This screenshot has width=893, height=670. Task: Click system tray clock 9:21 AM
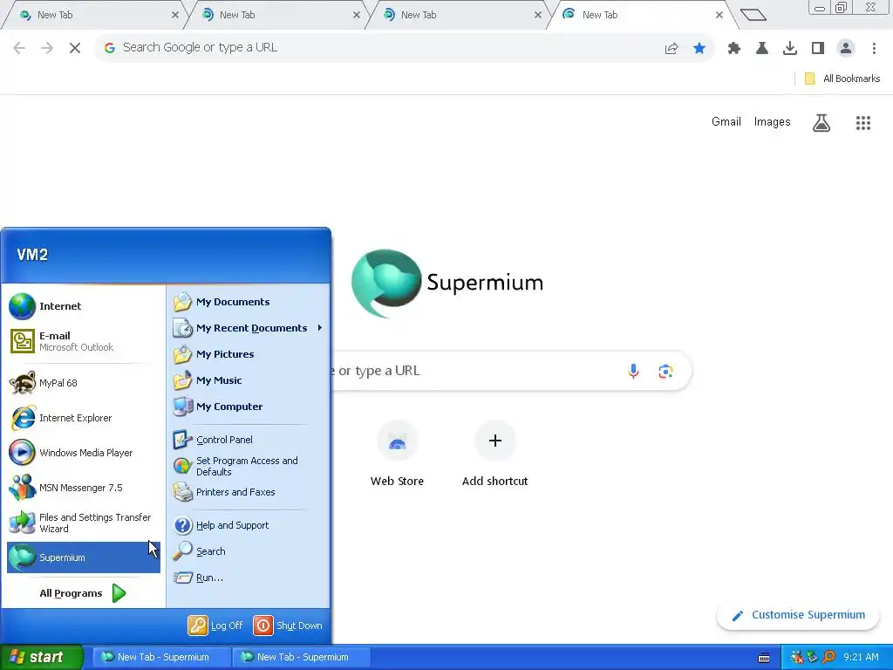click(861, 657)
